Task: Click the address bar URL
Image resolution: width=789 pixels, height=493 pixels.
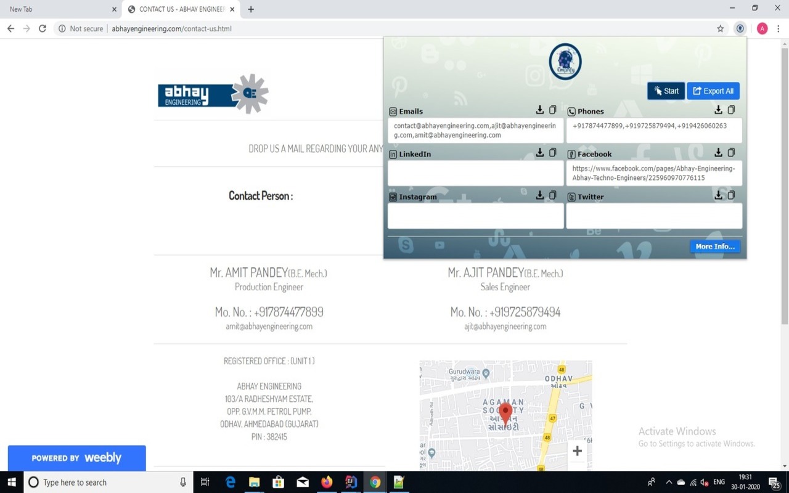Action: pyautogui.click(x=171, y=28)
